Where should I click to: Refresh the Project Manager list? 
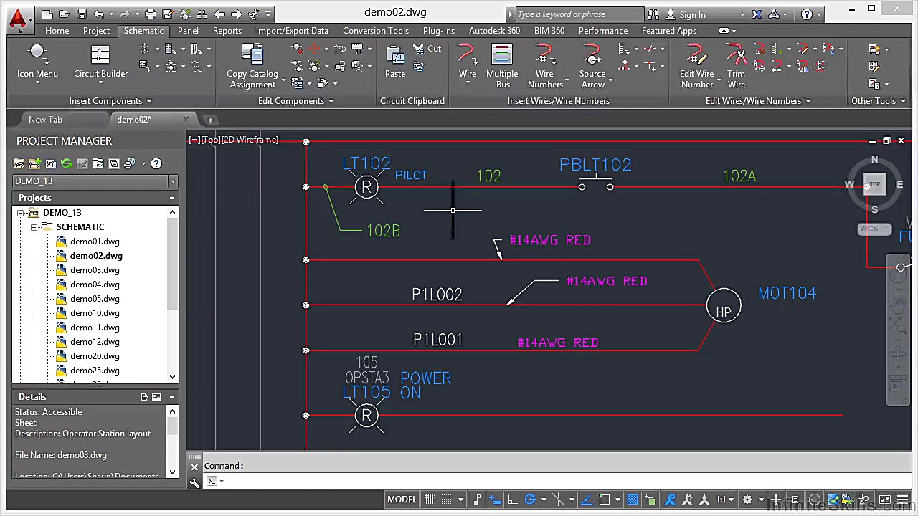67,163
